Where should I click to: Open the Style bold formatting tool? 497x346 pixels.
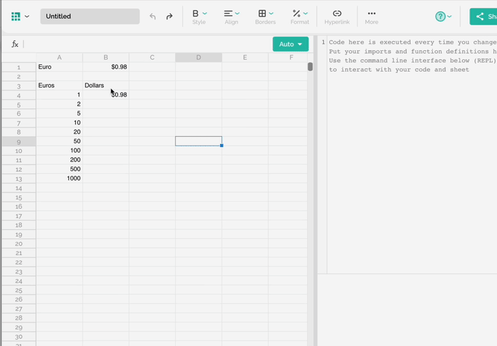pyautogui.click(x=199, y=17)
